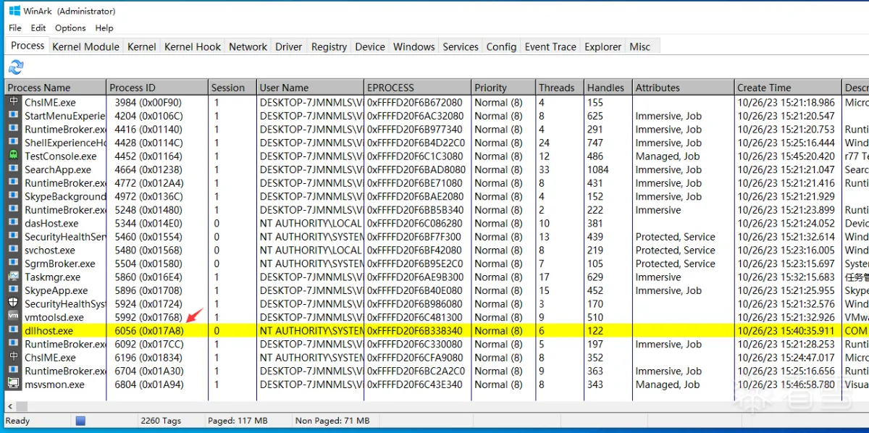Open the Driver tab
This screenshot has width=869, height=433.
point(288,46)
